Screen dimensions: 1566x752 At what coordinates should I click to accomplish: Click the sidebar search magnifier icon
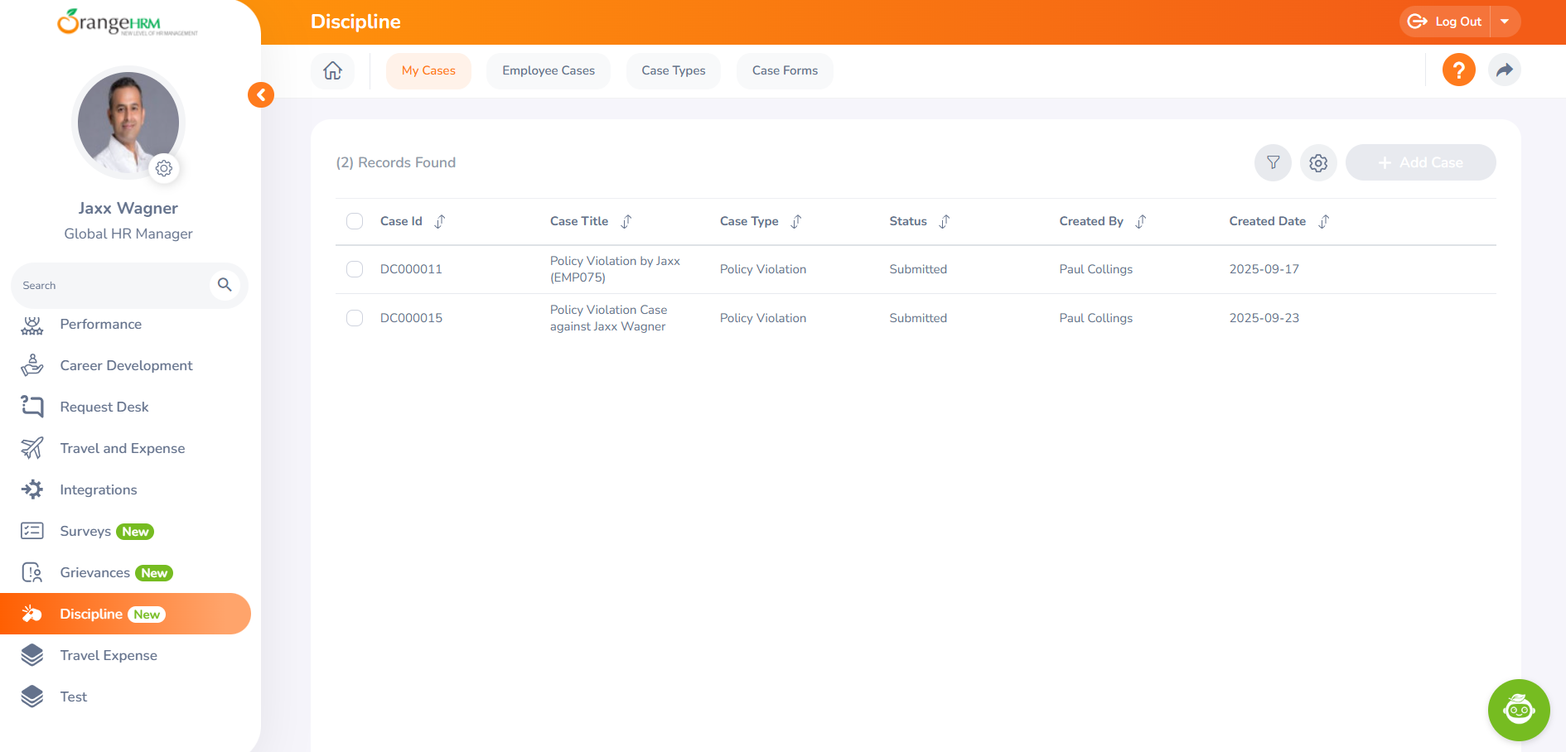tap(225, 285)
